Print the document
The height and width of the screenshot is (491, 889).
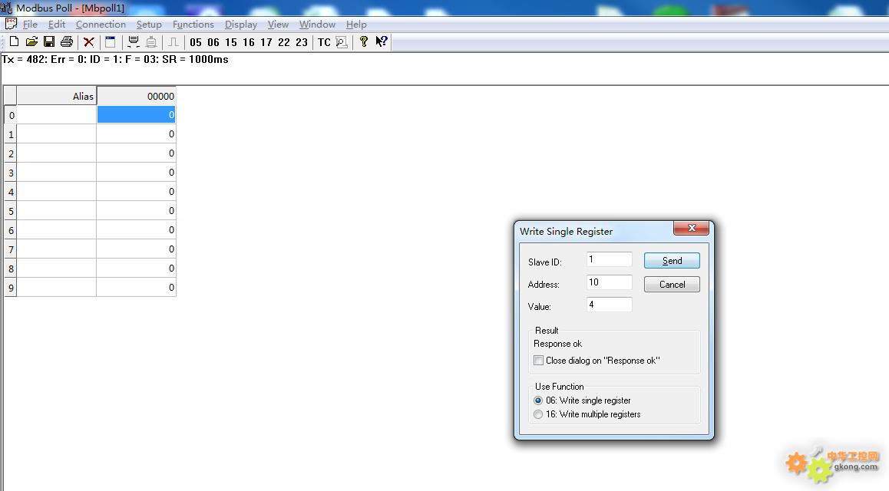67,41
